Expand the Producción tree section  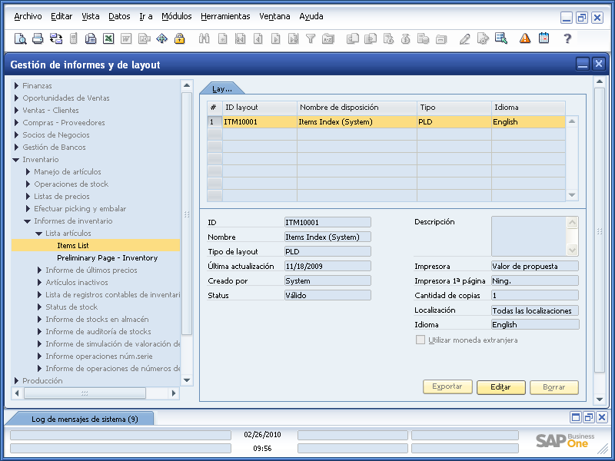click(x=17, y=380)
